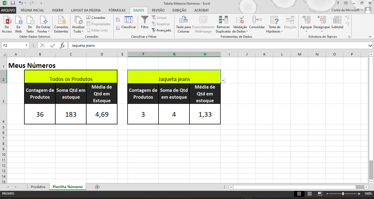
Task: Open Conexões Existentes
Action: [61, 24]
